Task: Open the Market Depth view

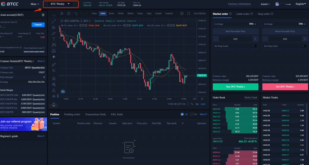Action: coord(251,97)
